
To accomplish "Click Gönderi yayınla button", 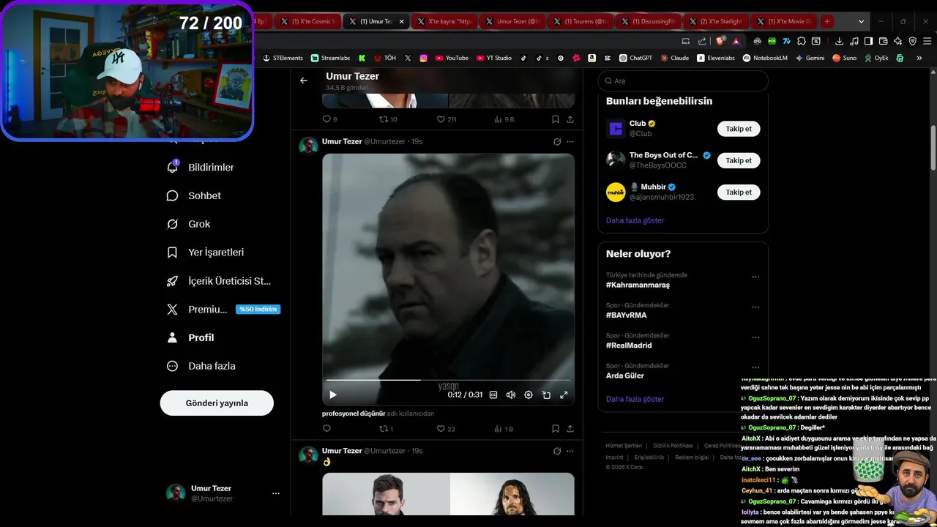I will (x=217, y=403).
